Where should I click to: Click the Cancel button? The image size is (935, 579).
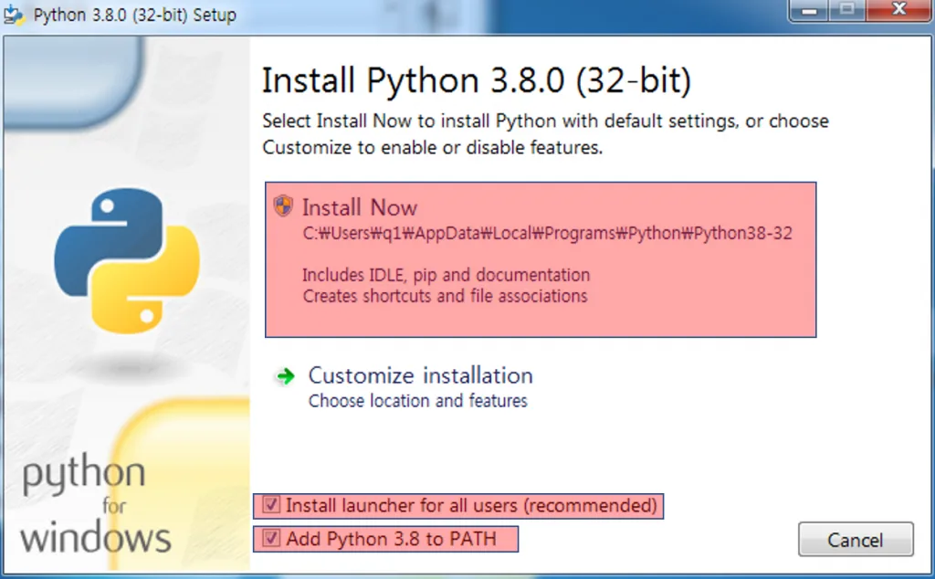[856, 540]
